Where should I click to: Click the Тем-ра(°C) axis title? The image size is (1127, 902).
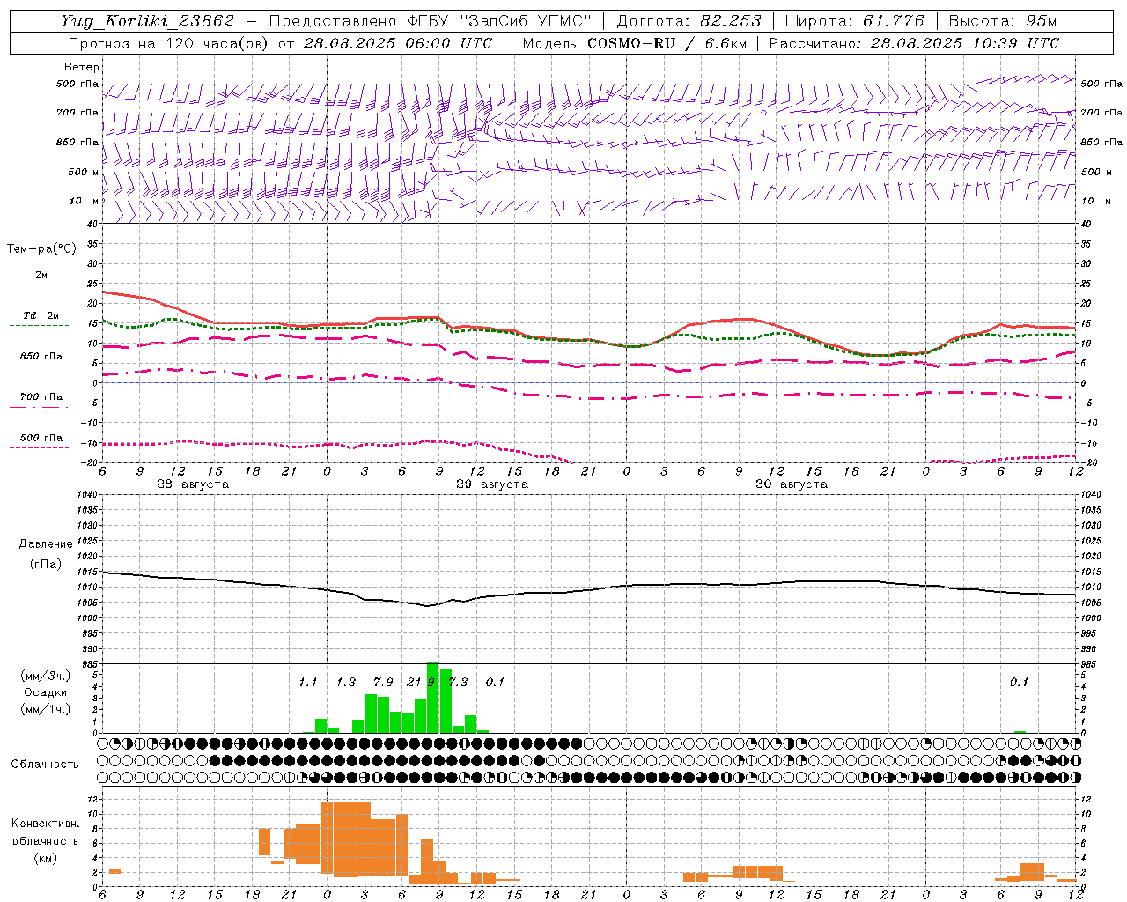41,249
